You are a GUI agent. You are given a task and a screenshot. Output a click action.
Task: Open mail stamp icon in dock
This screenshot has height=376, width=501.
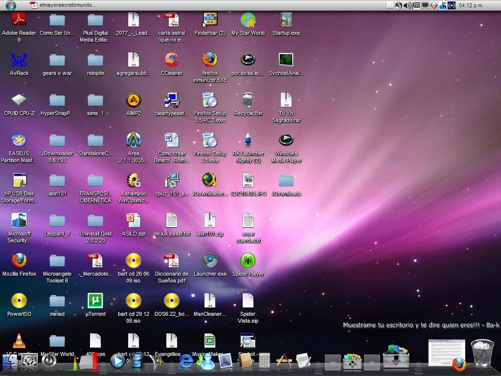pos(226,362)
